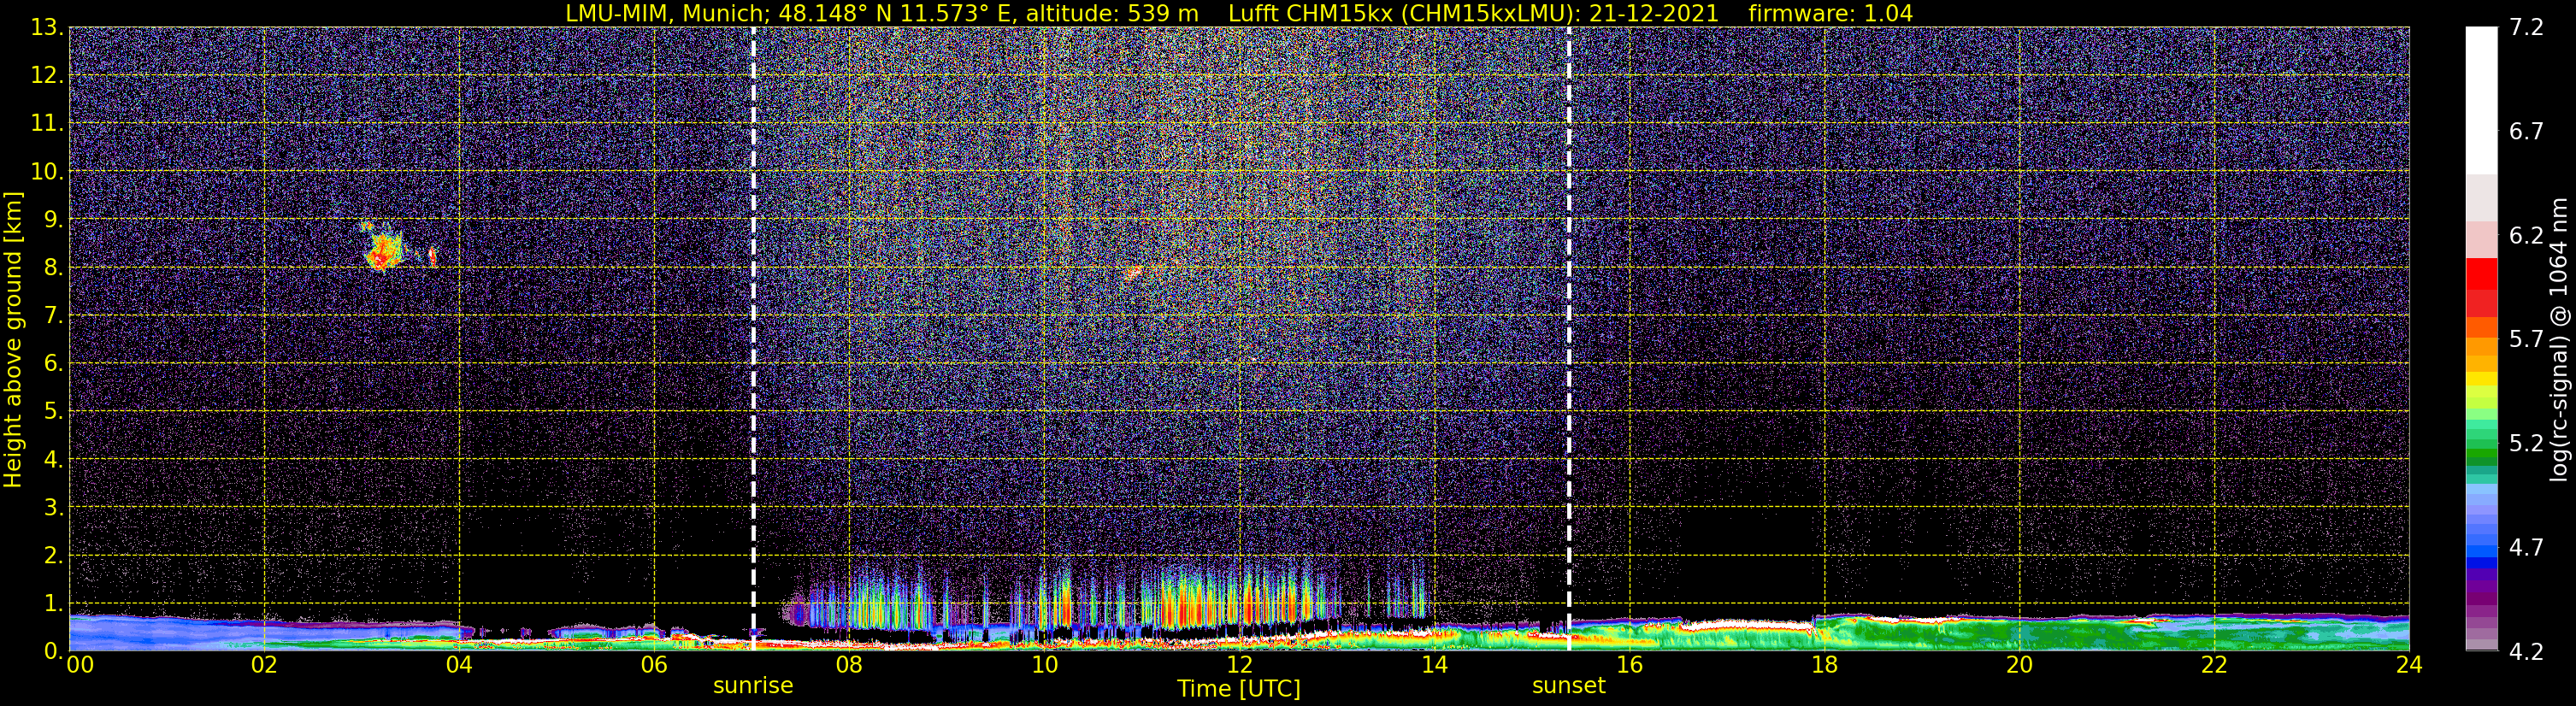Image resolution: width=2576 pixels, height=706 pixels.
Task: Click the time axis tick '12'
Action: pos(1239,666)
